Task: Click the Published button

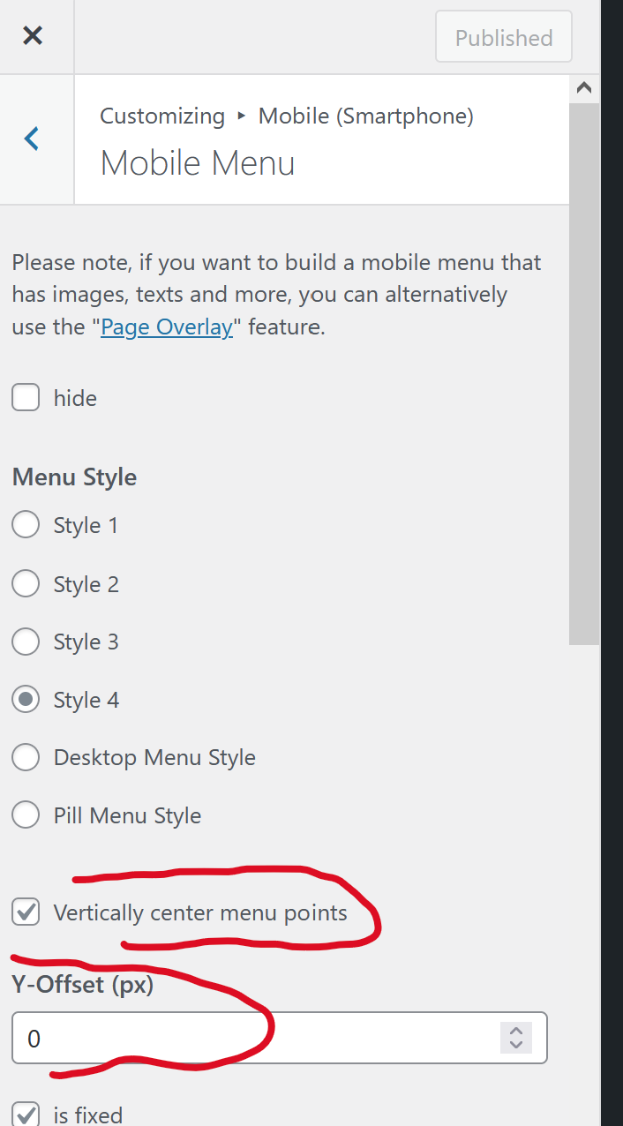Action: (x=503, y=37)
